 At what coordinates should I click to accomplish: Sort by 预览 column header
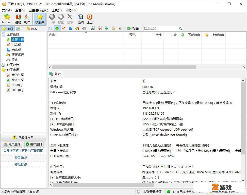(x=133, y=35)
